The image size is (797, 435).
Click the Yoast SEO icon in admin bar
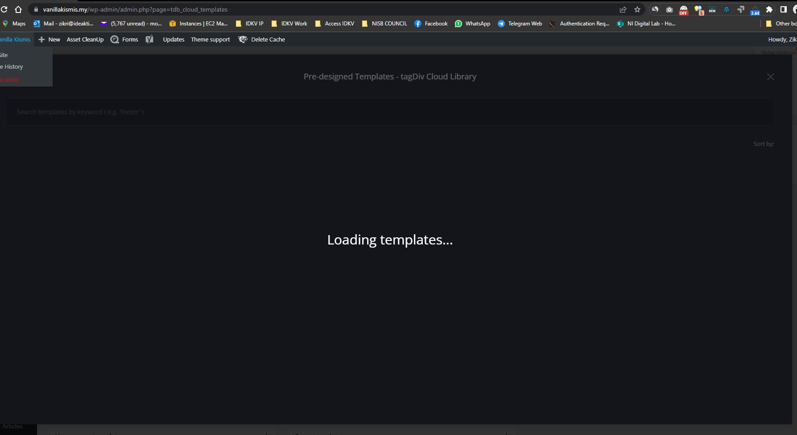pyautogui.click(x=149, y=39)
